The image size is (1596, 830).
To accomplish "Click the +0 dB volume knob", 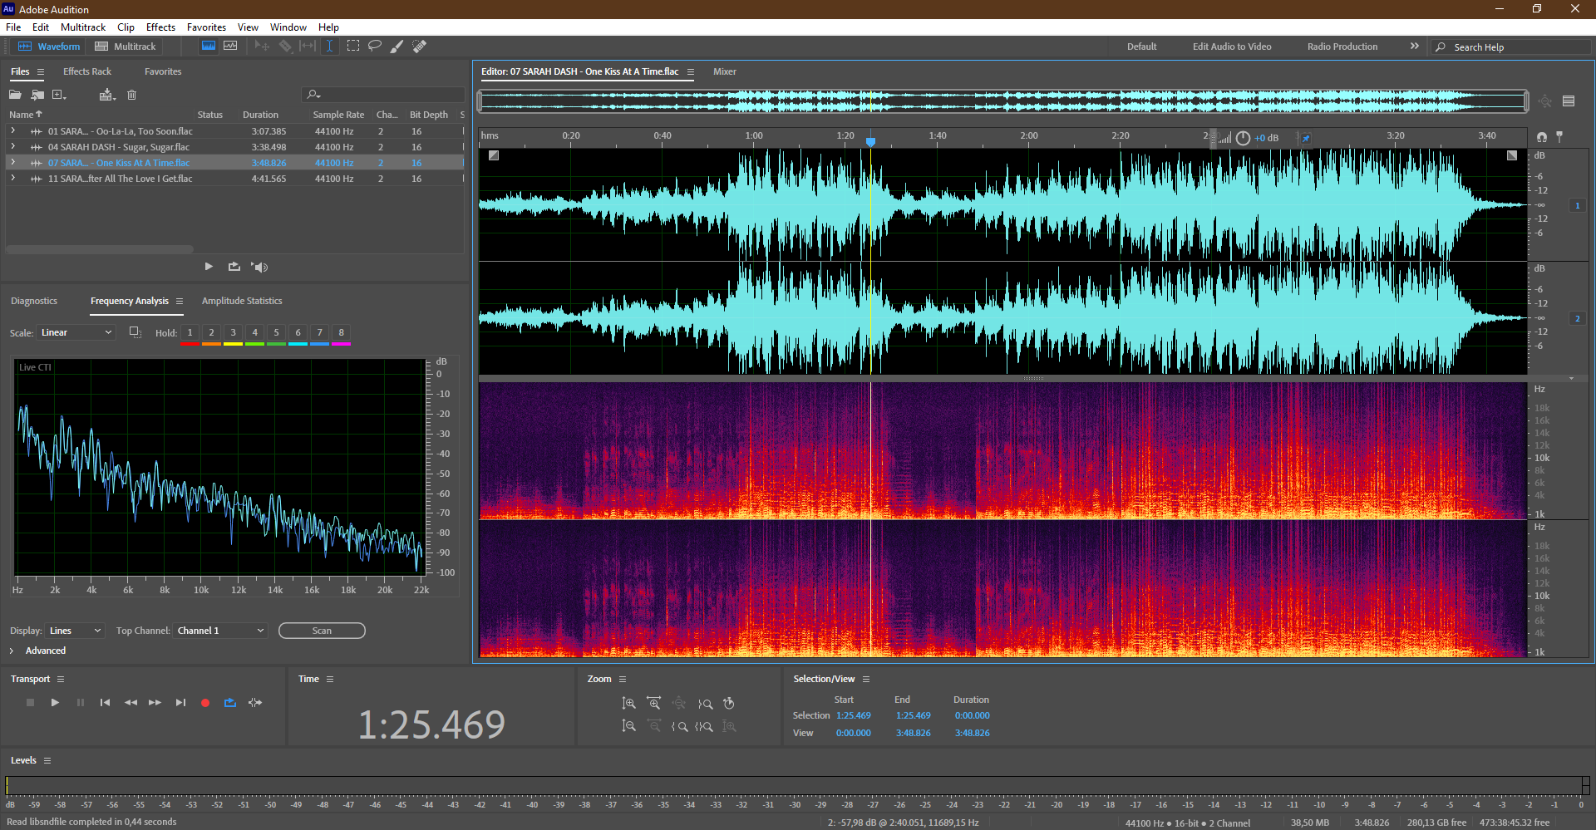I will (1243, 138).
